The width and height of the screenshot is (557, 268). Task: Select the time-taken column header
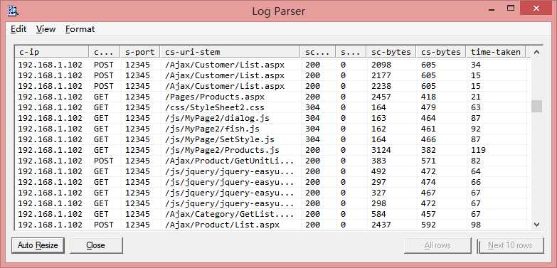(x=496, y=52)
